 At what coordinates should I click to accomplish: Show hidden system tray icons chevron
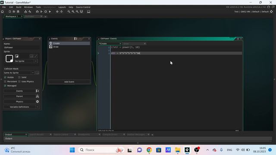207,150
